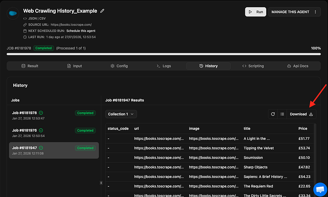Click the job progress bar

click(x=164, y=54)
